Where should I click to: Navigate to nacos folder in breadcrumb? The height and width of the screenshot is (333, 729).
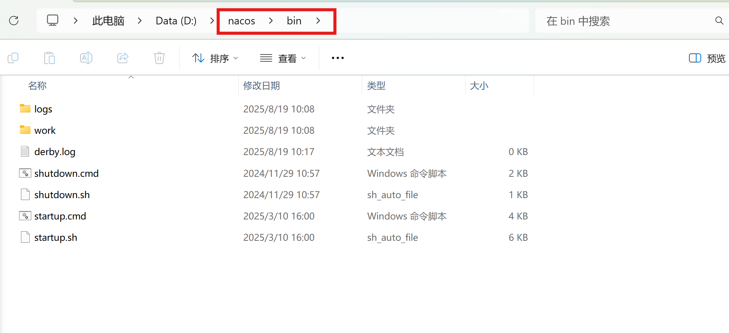(x=242, y=21)
